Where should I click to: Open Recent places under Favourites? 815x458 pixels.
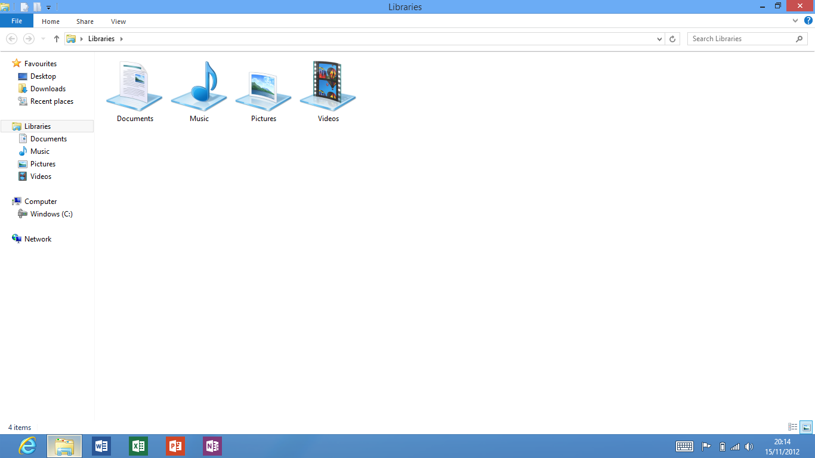pyautogui.click(x=52, y=101)
